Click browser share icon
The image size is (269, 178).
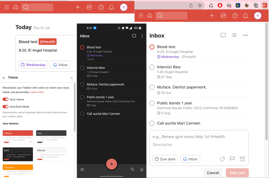pos(191,5)
